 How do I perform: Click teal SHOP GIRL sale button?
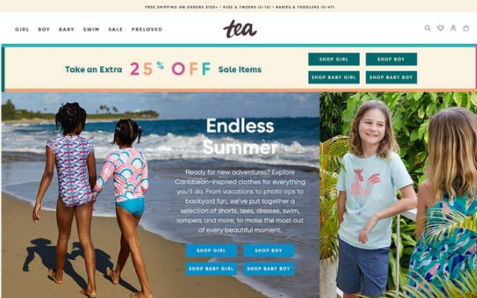[x=334, y=59]
